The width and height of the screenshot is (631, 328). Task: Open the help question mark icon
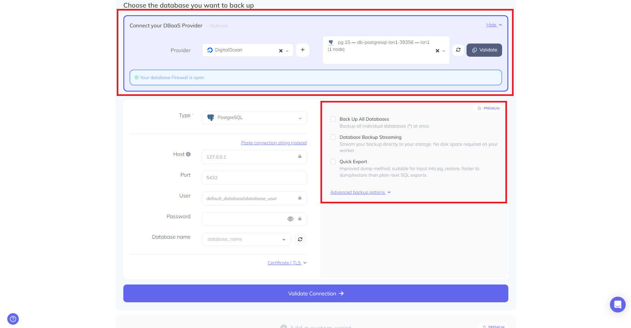(x=13, y=319)
